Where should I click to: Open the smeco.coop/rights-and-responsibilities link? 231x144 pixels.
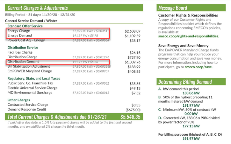tap(188, 36)
